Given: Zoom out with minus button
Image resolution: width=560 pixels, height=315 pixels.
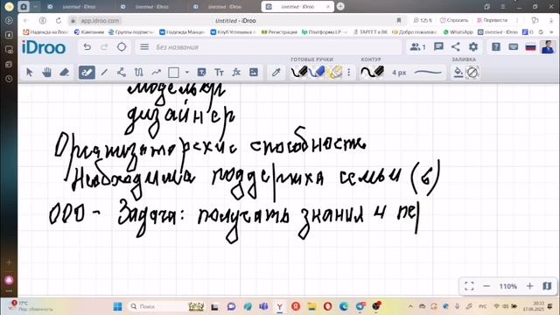Looking at the screenshot, I should click(486, 286).
